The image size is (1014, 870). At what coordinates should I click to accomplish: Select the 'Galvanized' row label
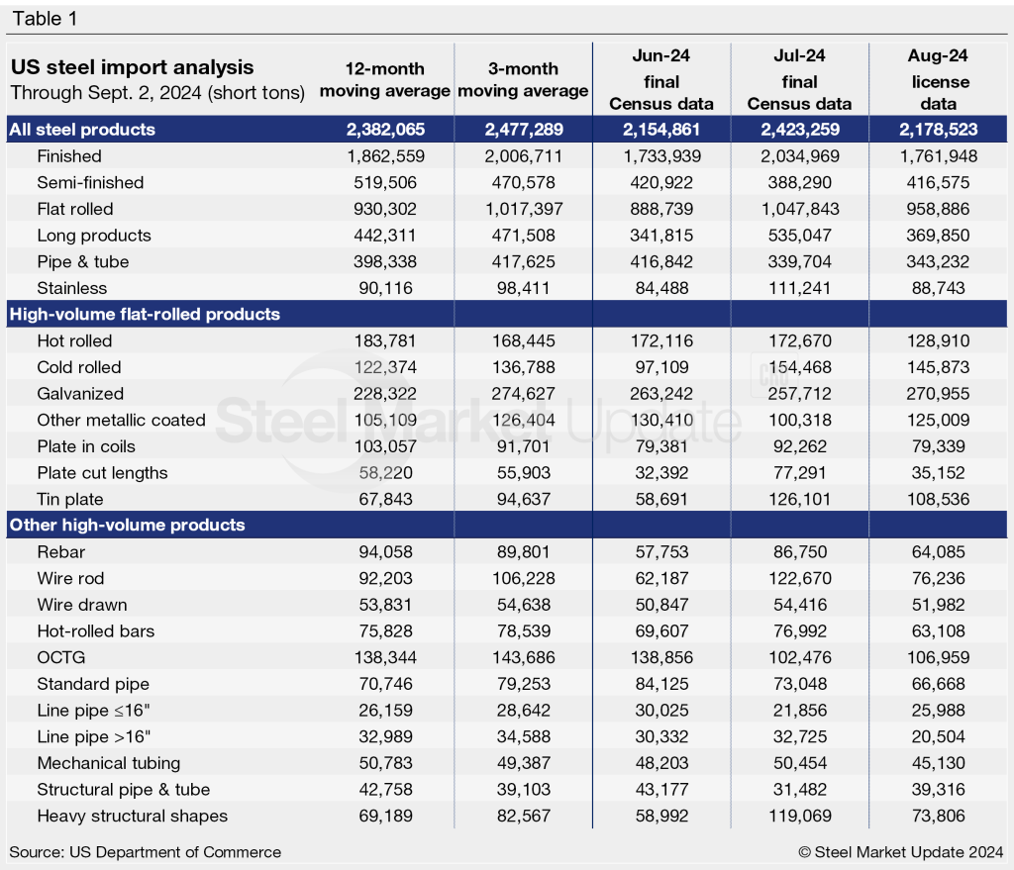point(80,393)
